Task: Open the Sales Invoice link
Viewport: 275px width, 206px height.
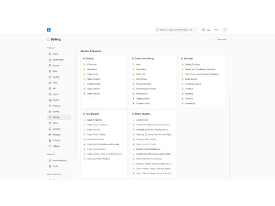Action: 94,79
